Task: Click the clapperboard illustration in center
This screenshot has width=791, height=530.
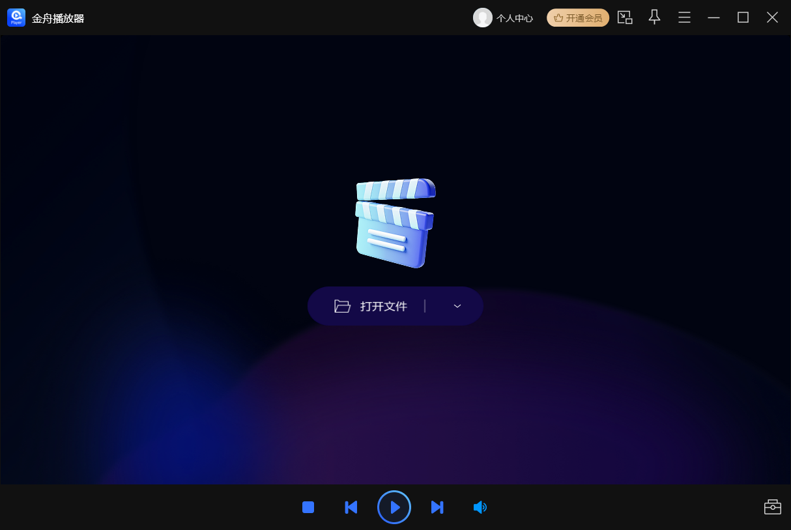Action: [x=395, y=223]
